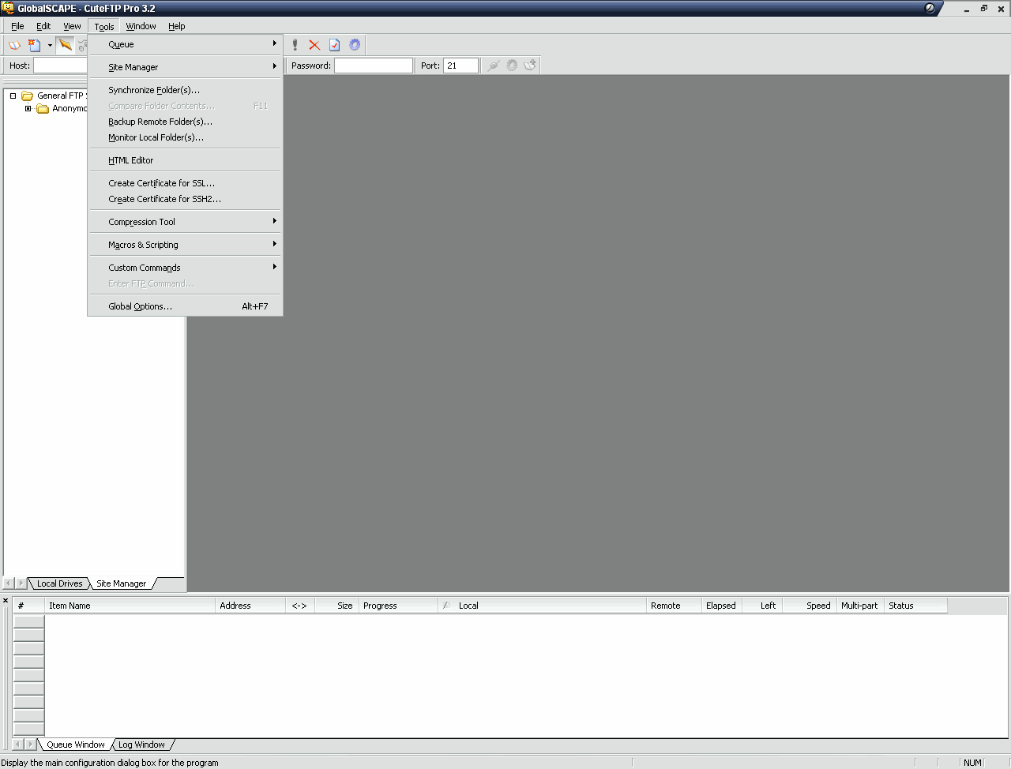The width and height of the screenshot is (1011, 769).
Task: Click the Anonymous folder icon in tree
Action: 43,108
